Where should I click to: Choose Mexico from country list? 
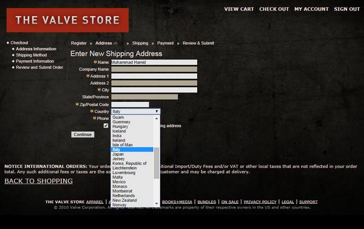point(132,182)
